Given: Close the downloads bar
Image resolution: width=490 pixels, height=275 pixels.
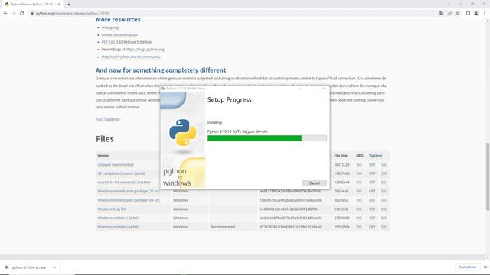Looking at the screenshot, I should pos(485,267).
